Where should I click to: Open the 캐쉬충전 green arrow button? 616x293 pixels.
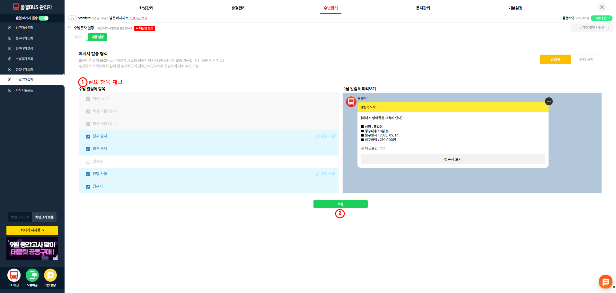(x=601, y=18)
